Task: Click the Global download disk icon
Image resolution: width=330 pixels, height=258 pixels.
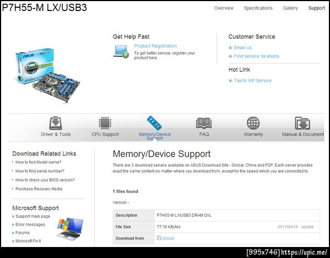Action: point(159,238)
